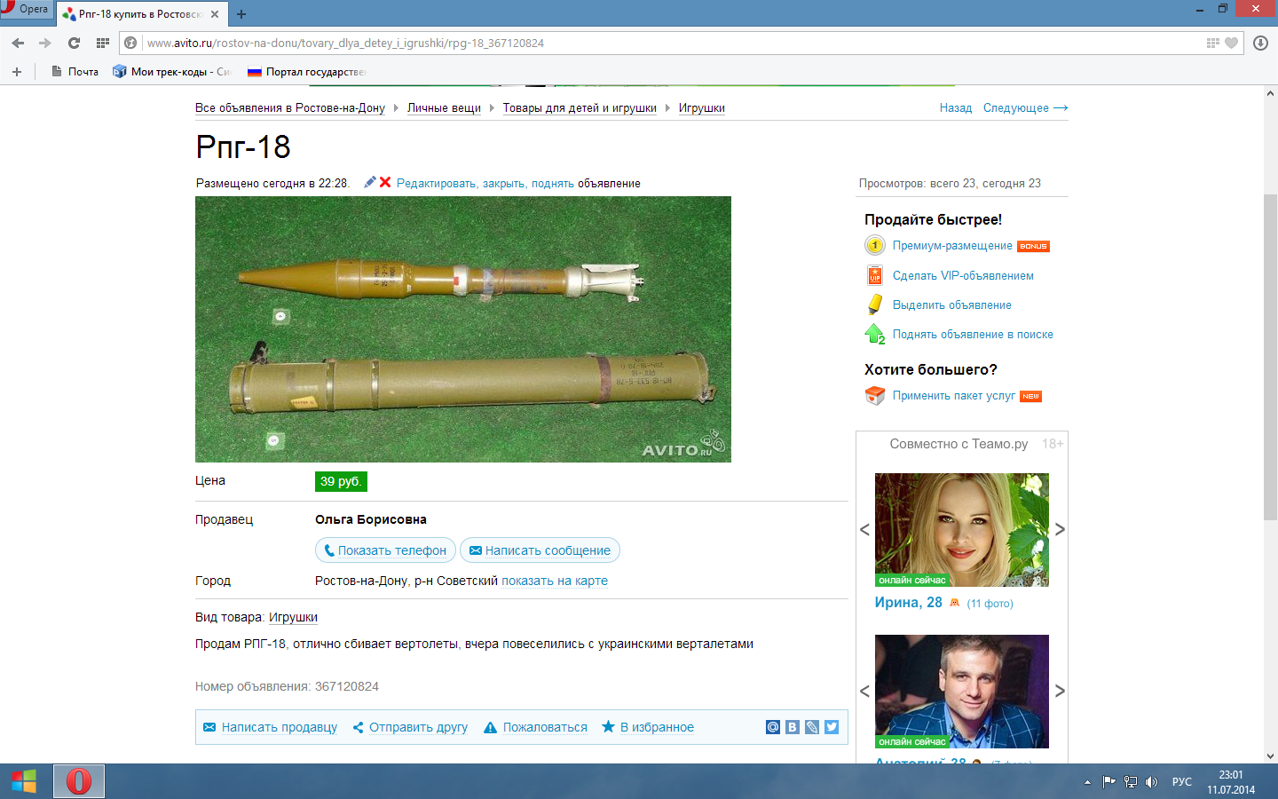
Task: Click the red X close-listing icon
Action: pyautogui.click(x=385, y=182)
